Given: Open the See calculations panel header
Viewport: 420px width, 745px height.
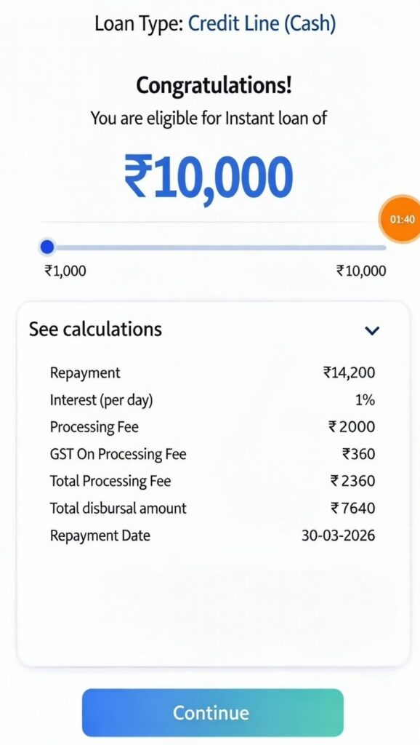Looking at the screenshot, I should pos(94,330).
